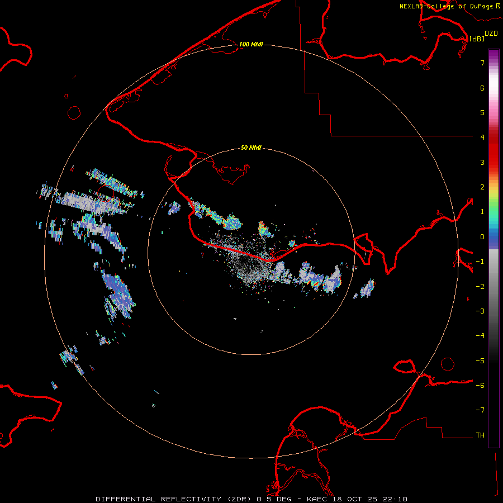Click the 2 value on the color scale
Screen dimensions: 503x503
coord(482,187)
